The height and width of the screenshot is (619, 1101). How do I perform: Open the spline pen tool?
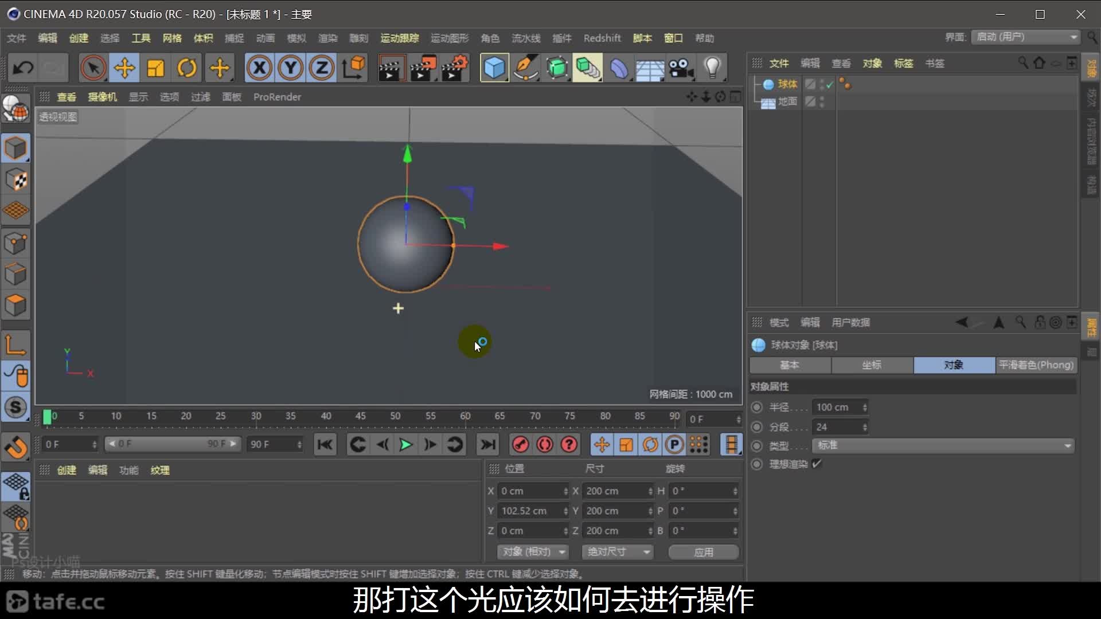(526, 68)
